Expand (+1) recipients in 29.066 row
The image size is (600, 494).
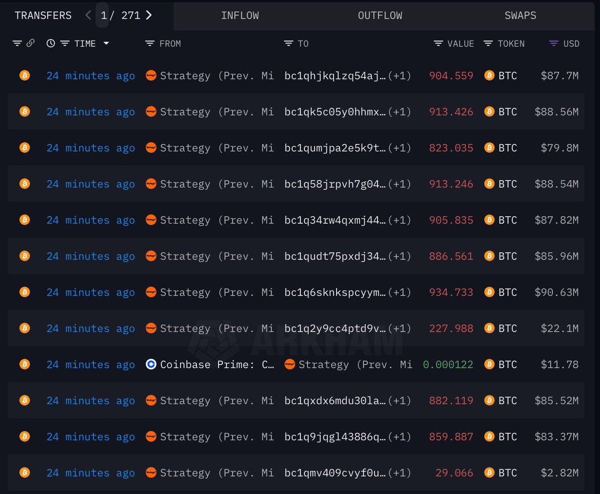click(399, 473)
